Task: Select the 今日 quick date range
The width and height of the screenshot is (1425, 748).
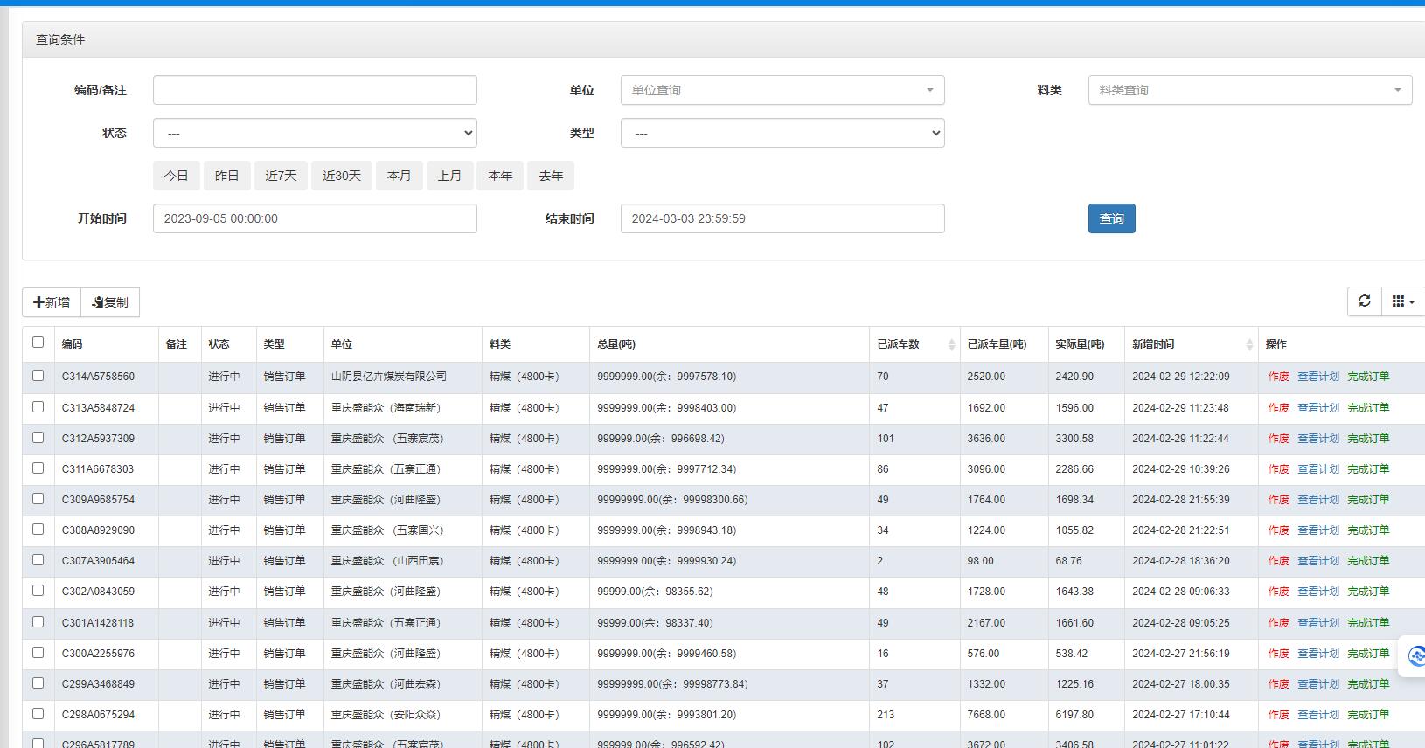Action: 176,176
